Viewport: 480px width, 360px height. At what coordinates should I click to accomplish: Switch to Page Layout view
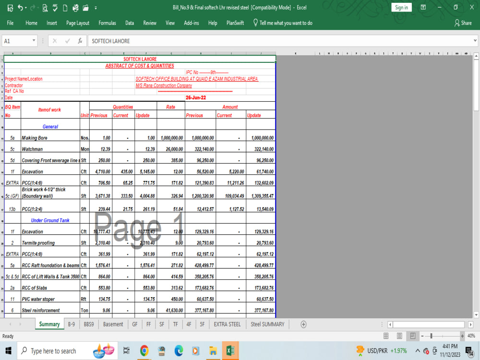point(399,335)
